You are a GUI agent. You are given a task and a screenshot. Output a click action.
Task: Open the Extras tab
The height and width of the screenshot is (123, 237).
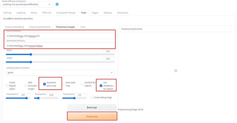(34, 13)
